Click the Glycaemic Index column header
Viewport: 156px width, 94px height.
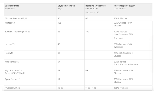[70, 10]
